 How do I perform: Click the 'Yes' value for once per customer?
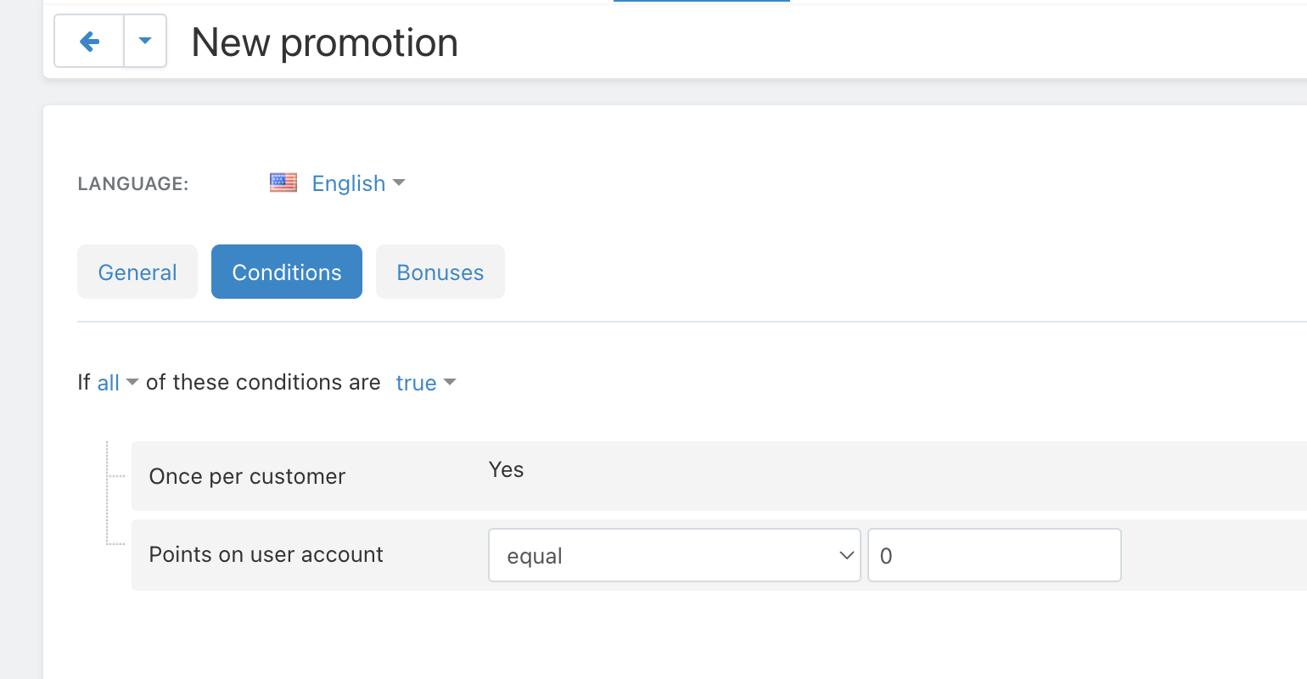point(506,469)
